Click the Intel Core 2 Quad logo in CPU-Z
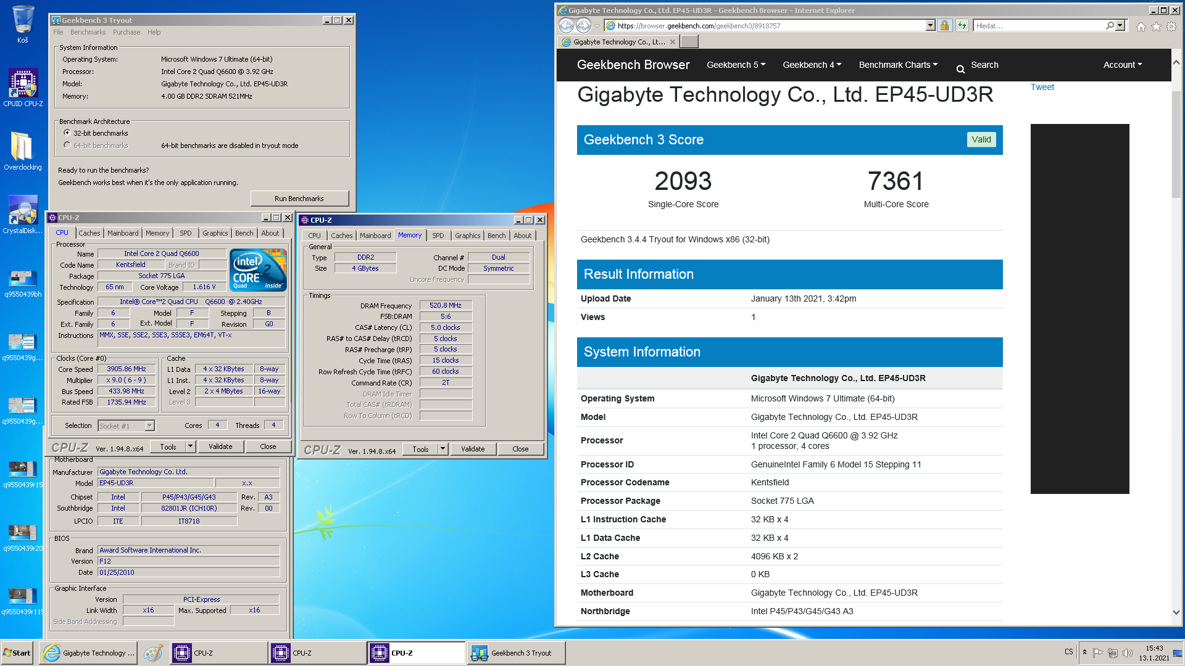This screenshot has height=666, width=1185. [258, 269]
